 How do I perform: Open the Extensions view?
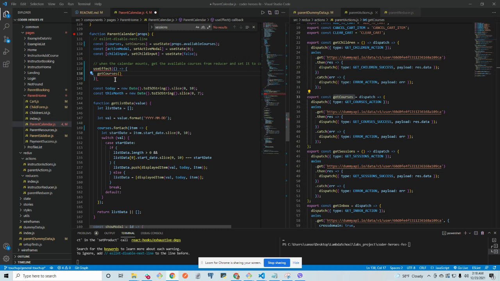6,64
